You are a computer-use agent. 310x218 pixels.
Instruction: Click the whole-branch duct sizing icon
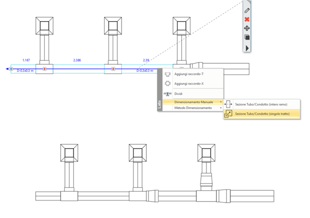pos(229,104)
